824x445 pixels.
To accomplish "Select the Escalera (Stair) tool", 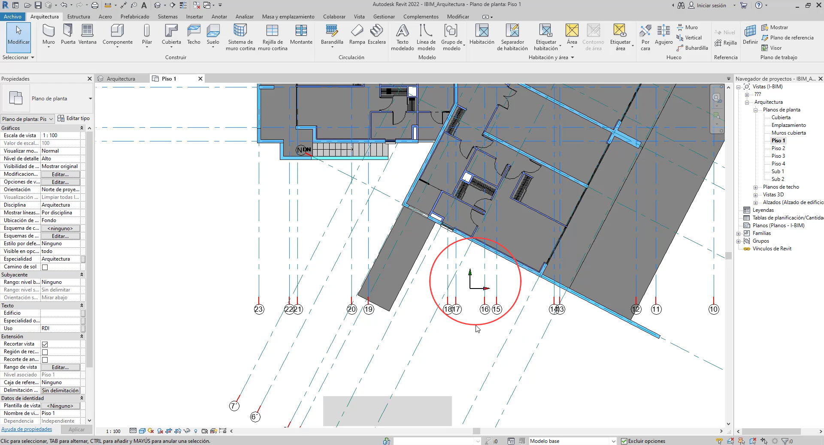I will (x=377, y=34).
